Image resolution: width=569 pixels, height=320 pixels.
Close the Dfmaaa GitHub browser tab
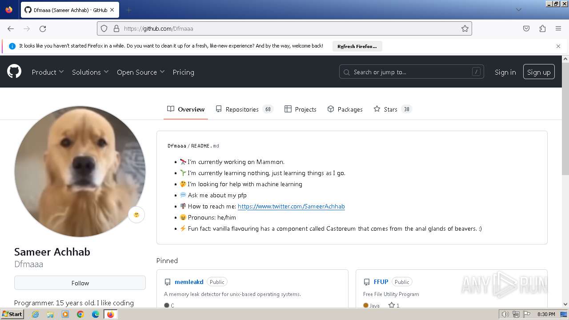(x=112, y=10)
